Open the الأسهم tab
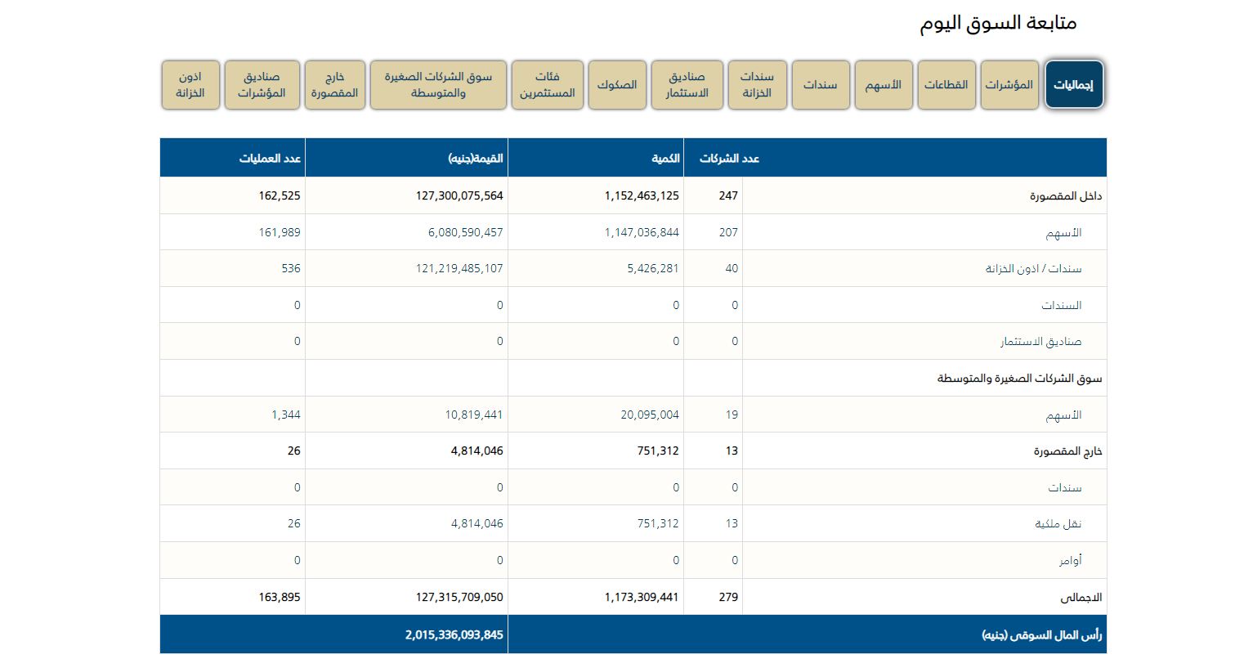The image size is (1244, 659). 883,85
